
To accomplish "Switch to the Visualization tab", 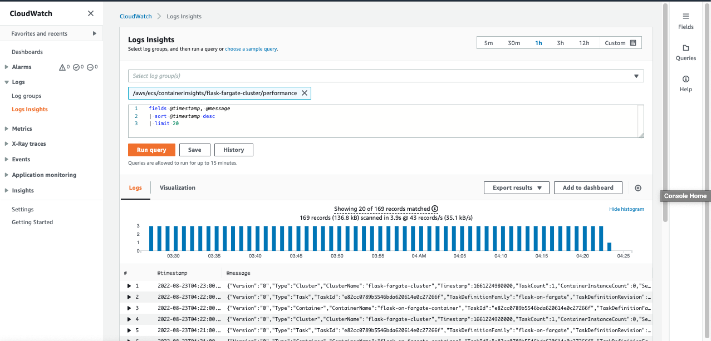I will click(x=178, y=188).
